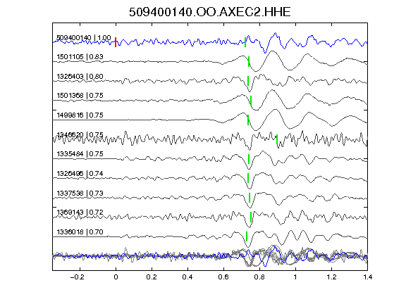Viewport: 406px width, 304px height.
Task: Select the label 1501105 | 0.83
Action: (80, 56)
